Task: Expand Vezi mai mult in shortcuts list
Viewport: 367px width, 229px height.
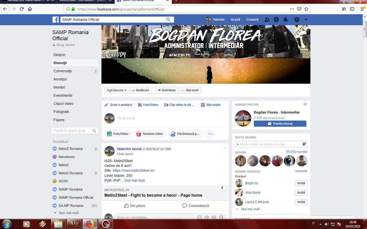Action: [69, 213]
